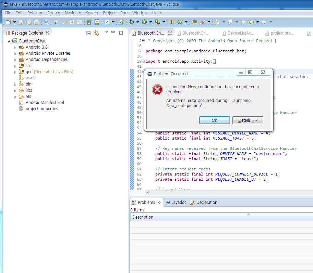
Task: Toggle Link with Editor in Package Explorer
Action: [96, 33]
